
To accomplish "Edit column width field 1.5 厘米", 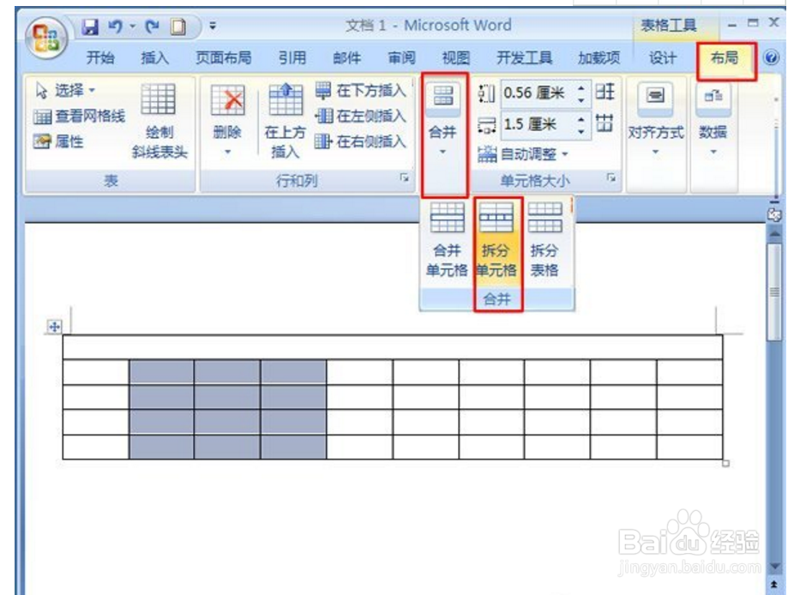I will tap(538, 124).
